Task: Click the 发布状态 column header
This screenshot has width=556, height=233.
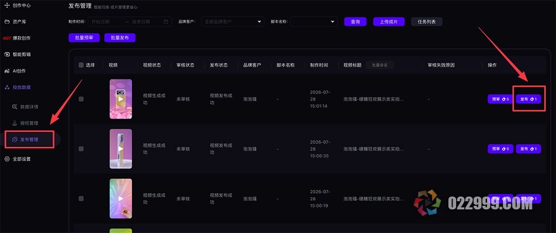Action: click(x=219, y=65)
